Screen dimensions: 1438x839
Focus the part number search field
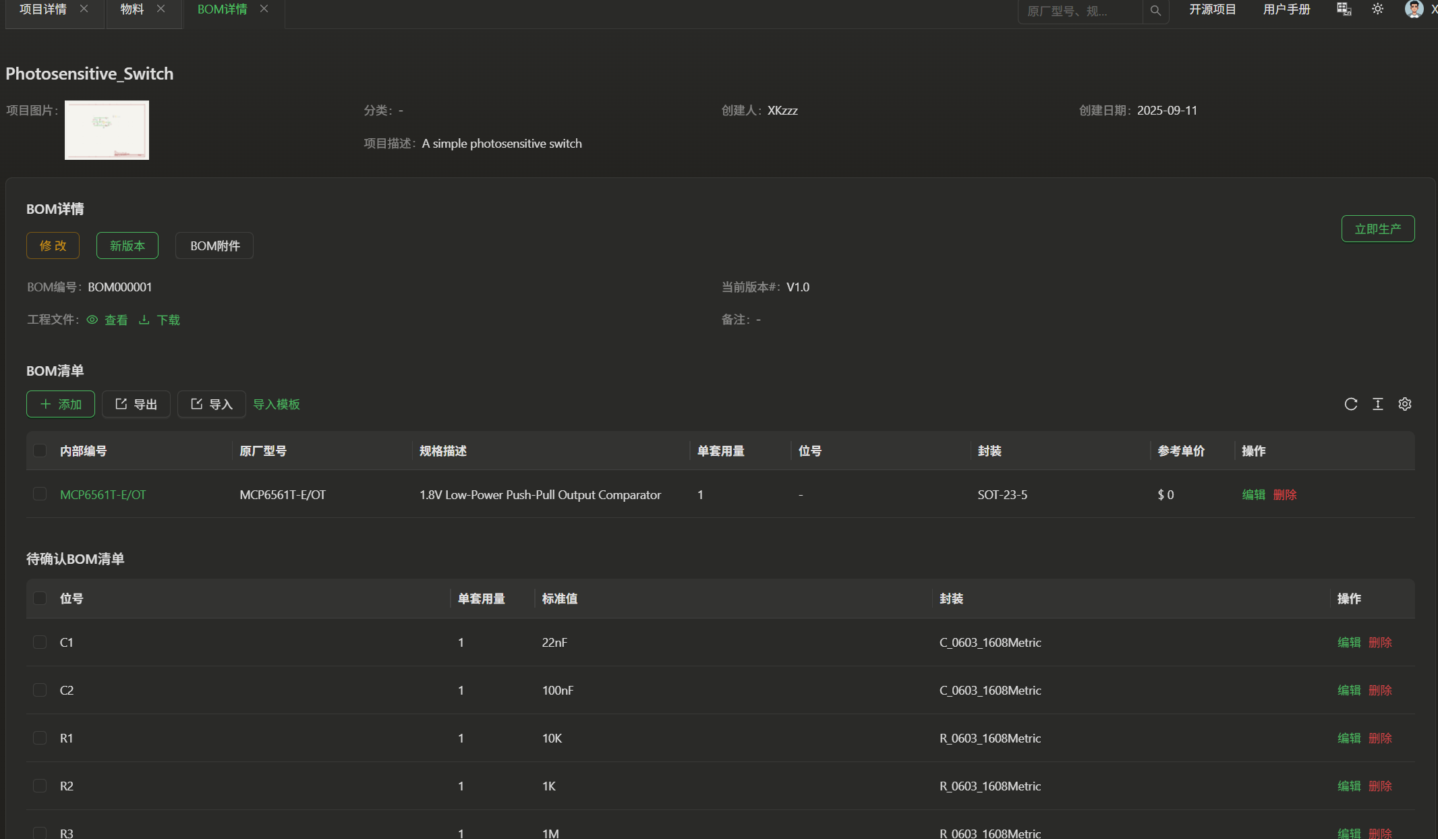1079,11
